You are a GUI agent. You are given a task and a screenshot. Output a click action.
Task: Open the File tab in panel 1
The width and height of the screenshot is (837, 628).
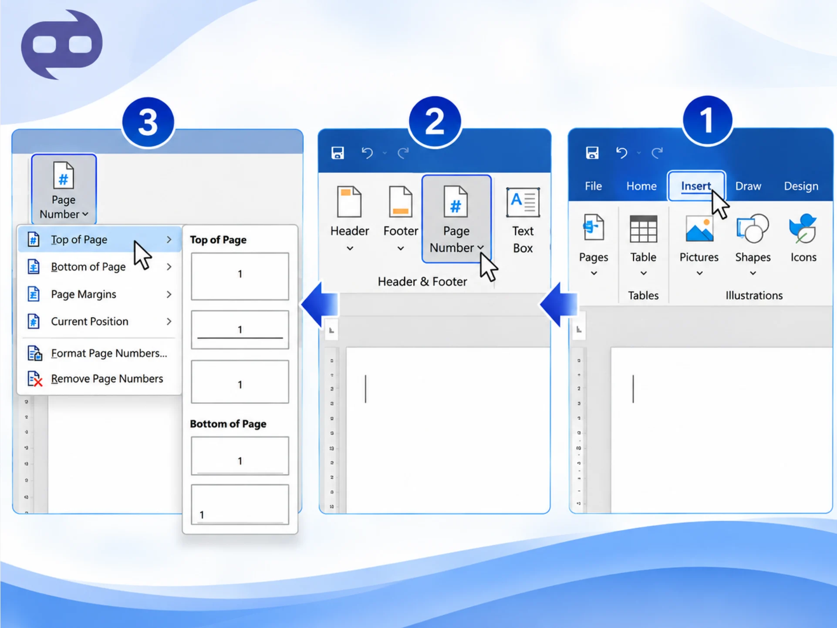[593, 186]
